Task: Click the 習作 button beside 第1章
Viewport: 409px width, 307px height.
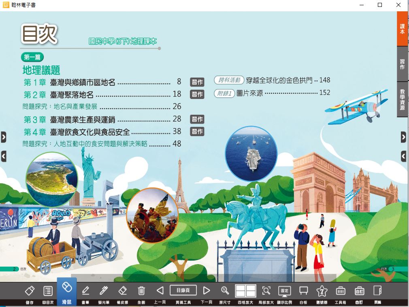Action: 197,82
